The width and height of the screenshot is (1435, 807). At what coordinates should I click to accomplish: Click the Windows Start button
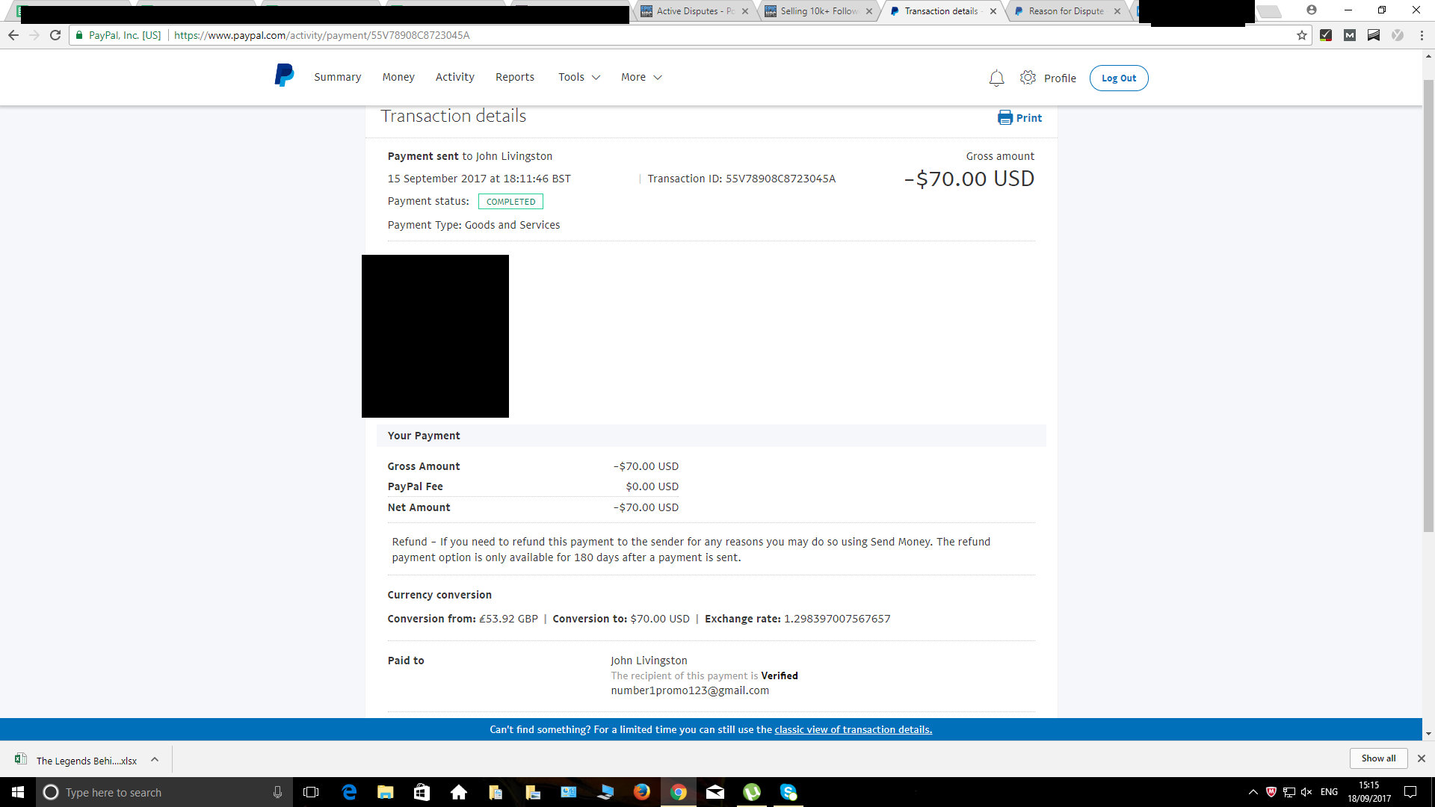pyautogui.click(x=18, y=792)
